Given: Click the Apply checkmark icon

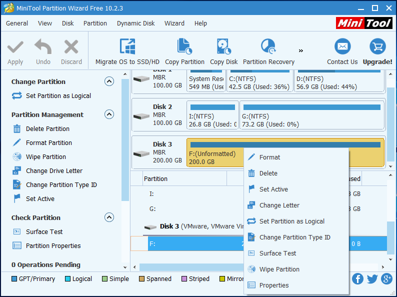Looking at the screenshot, I should click(15, 47).
